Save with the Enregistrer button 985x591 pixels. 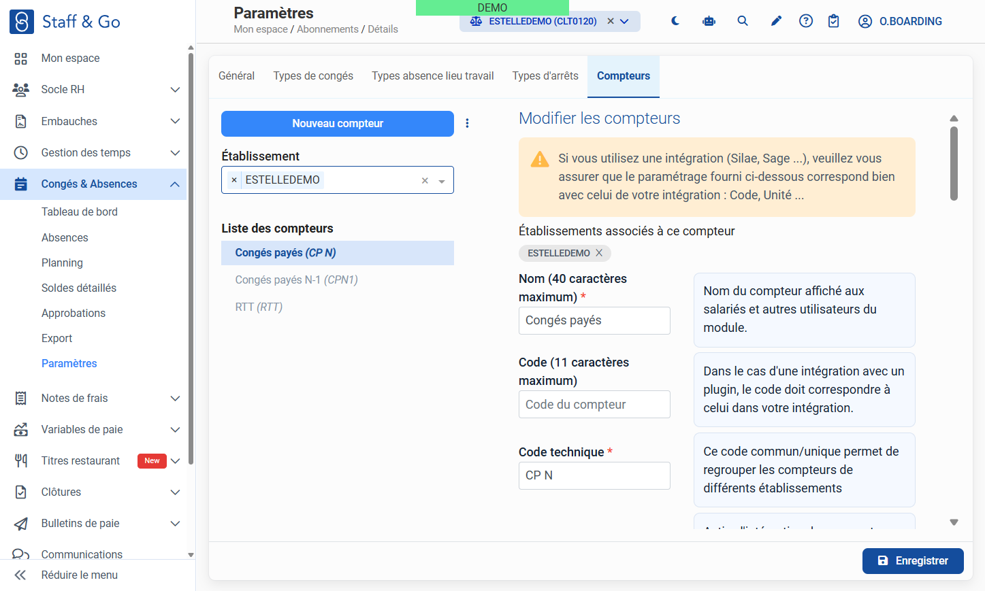[x=913, y=561]
